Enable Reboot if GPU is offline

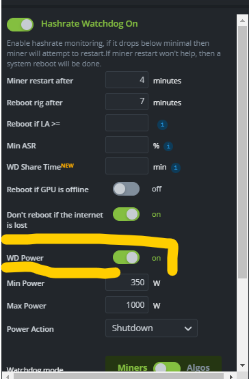coord(126,189)
